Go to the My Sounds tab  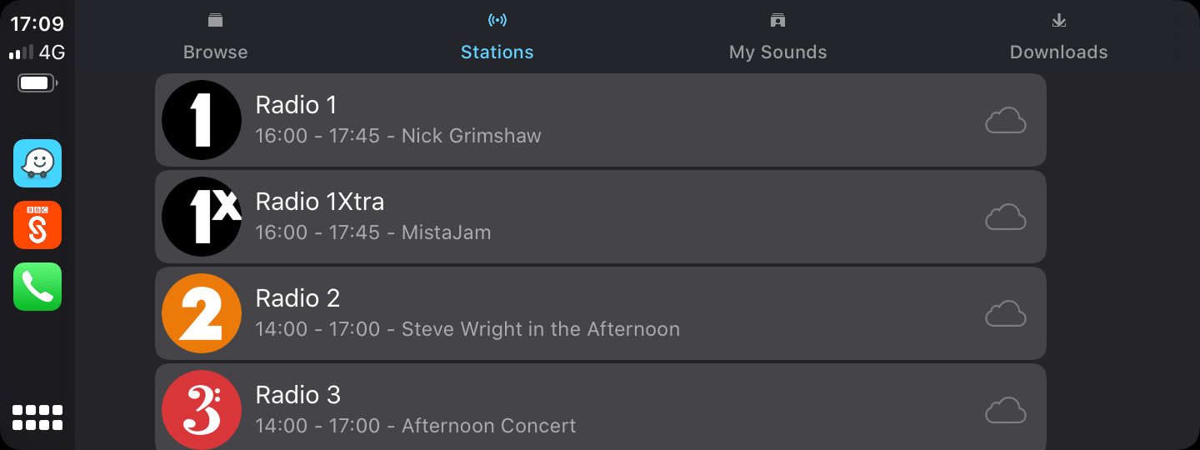coord(777,37)
